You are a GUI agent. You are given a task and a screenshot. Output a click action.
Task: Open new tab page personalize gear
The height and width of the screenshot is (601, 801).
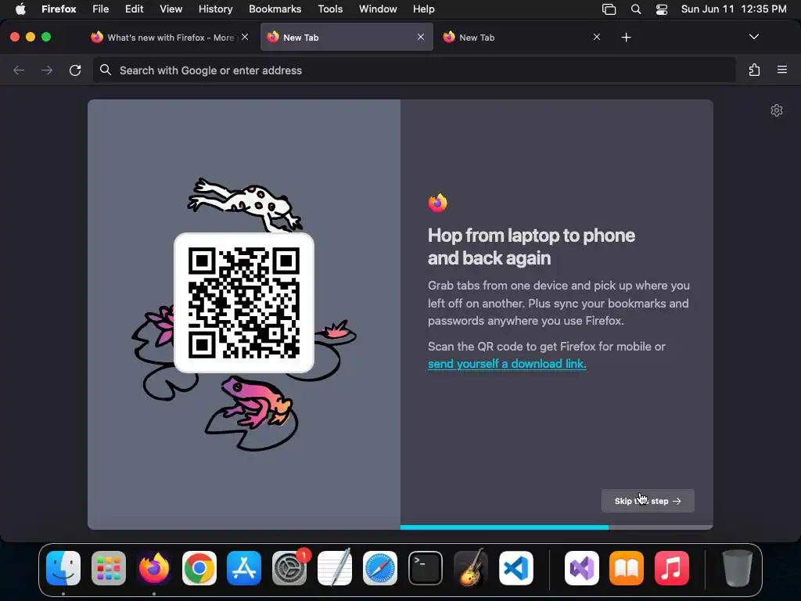click(777, 110)
